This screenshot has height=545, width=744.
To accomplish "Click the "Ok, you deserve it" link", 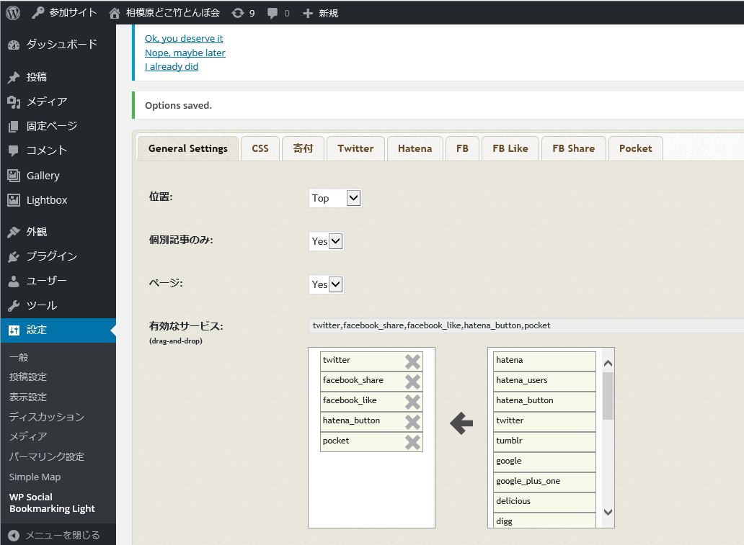I will coord(184,38).
